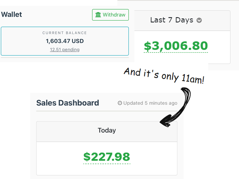Click the CURRENT BALANCE label
The height and width of the screenshot is (179, 239).
point(65,33)
